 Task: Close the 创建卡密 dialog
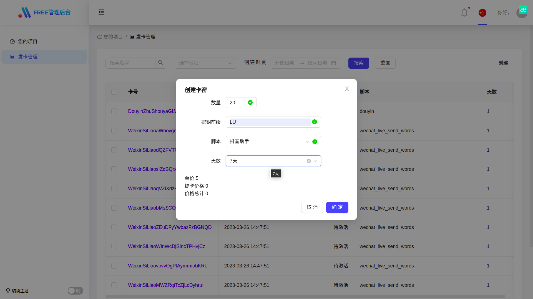[x=347, y=89]
